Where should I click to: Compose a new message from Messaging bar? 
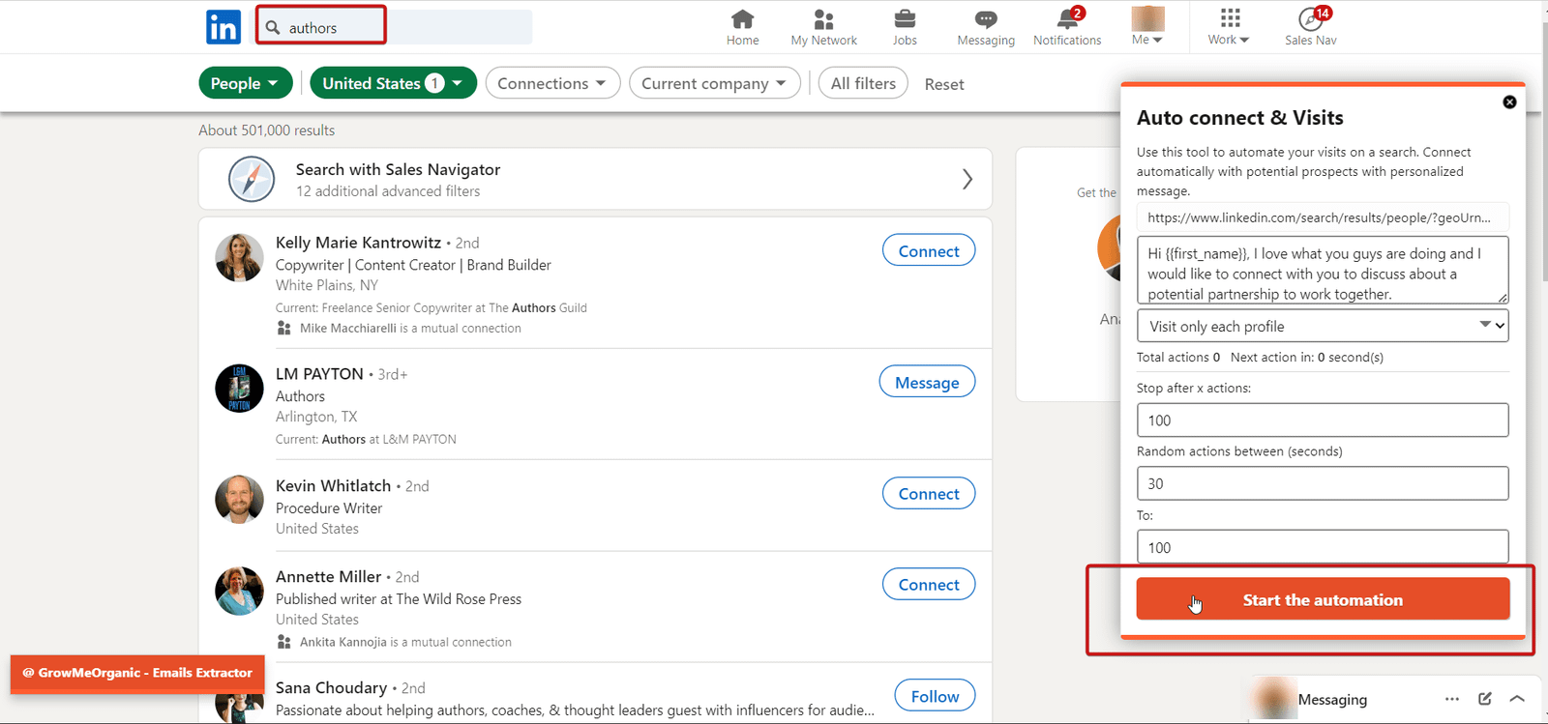1485,699
